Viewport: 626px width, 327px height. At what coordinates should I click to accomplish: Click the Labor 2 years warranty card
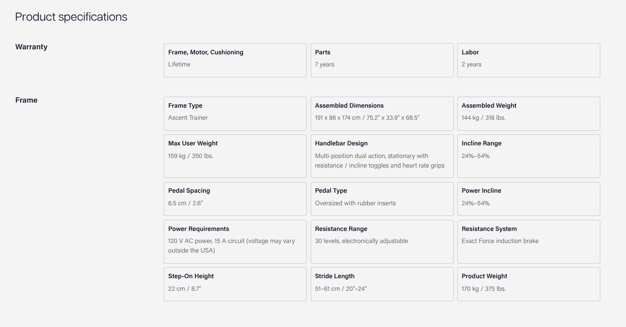(528, 60)
